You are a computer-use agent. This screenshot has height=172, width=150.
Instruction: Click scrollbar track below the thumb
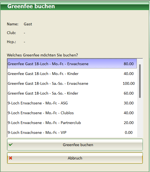click(x=140, y=117)
